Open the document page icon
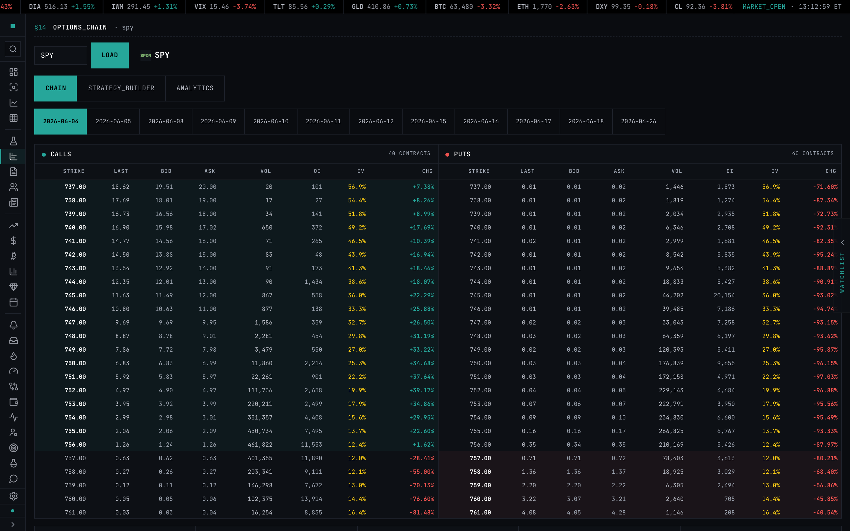This screenshot has height=531, width=850. [x=13, y=172]
